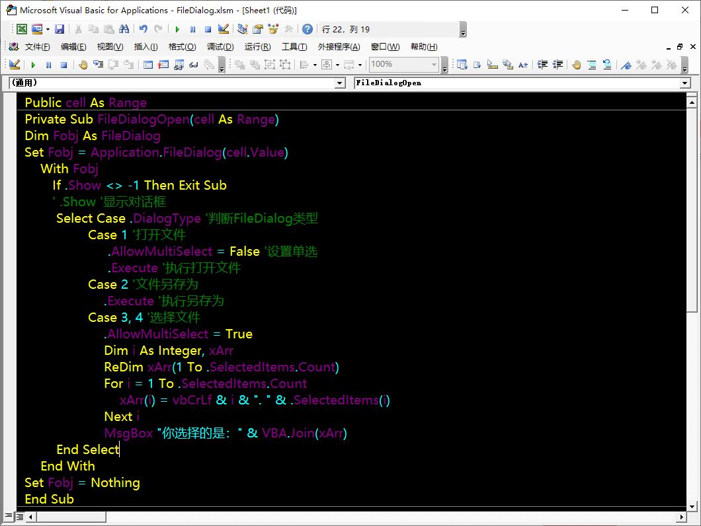Open the Locals window
The height and width of the screenshot is (526, 701).
pos(148,65)
